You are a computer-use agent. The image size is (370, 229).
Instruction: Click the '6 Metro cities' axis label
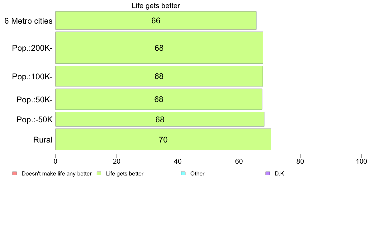coord(28,21)
